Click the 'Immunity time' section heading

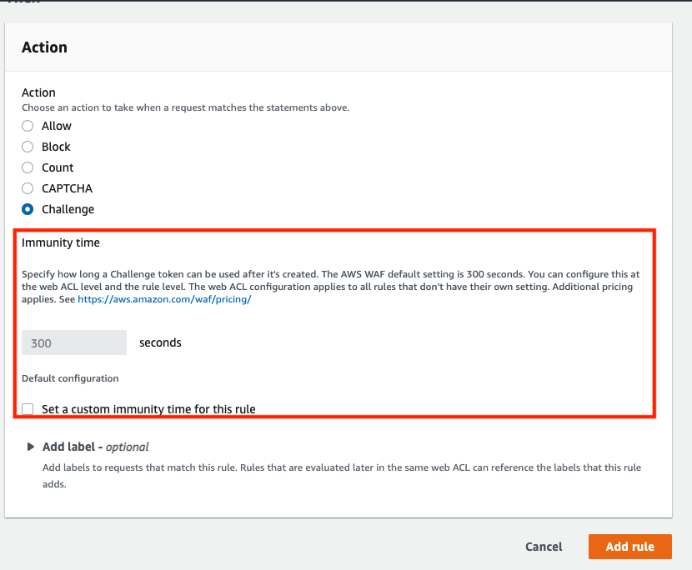click(61, 242)
